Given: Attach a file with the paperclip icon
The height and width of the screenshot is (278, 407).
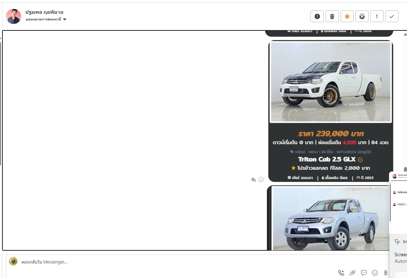Looking at the screenshot, I should [x=352, y=272].
